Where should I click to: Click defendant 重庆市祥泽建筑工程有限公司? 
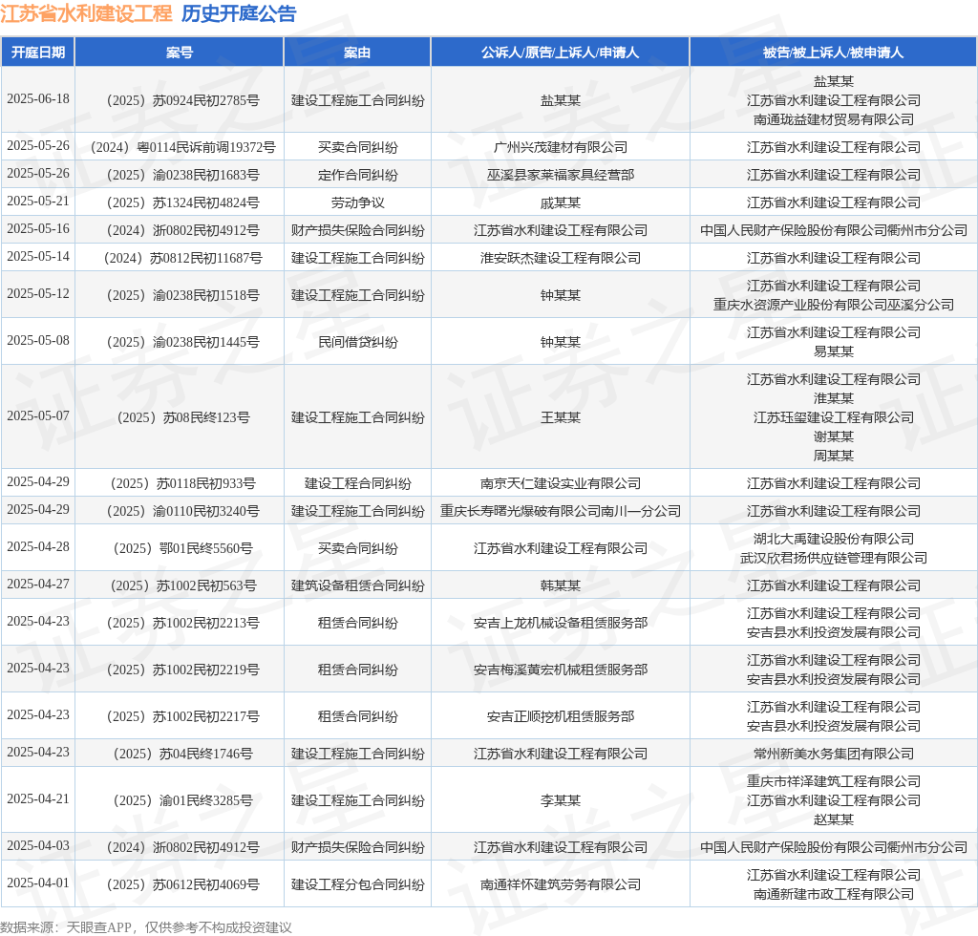point(833,782)
